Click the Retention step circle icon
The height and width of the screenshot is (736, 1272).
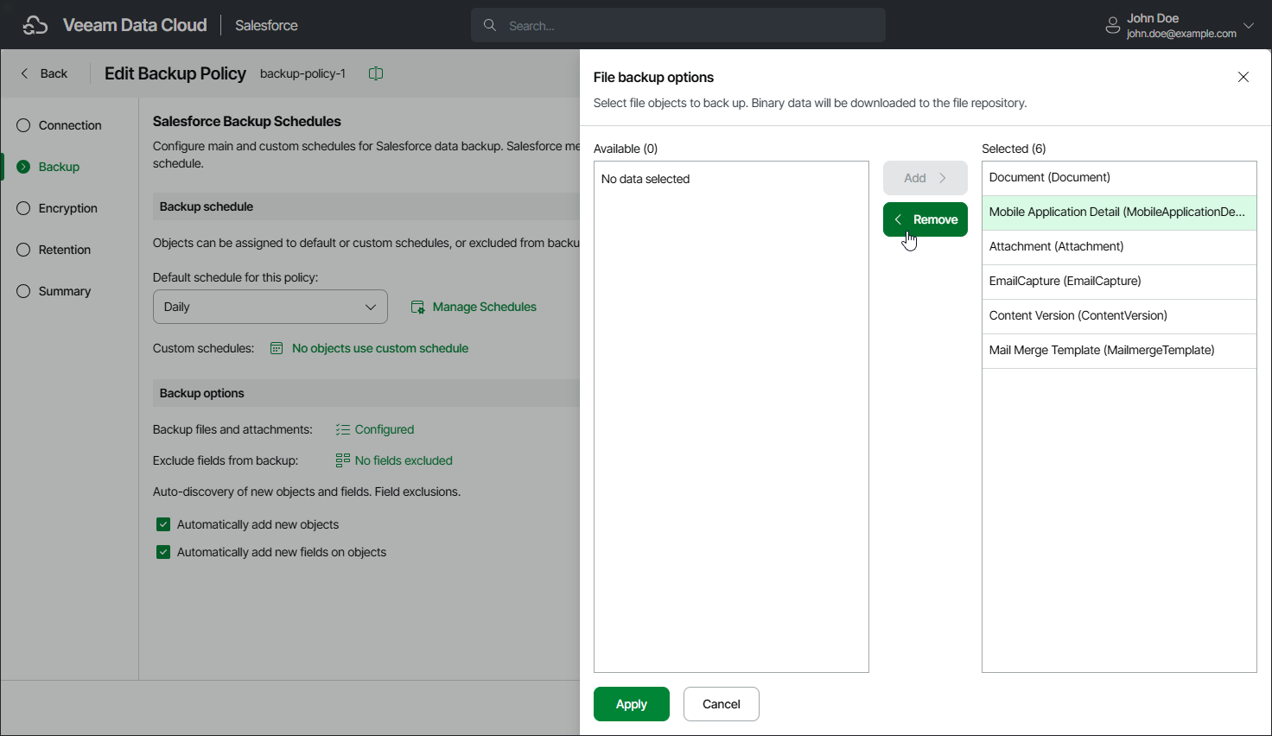[23, 250]
